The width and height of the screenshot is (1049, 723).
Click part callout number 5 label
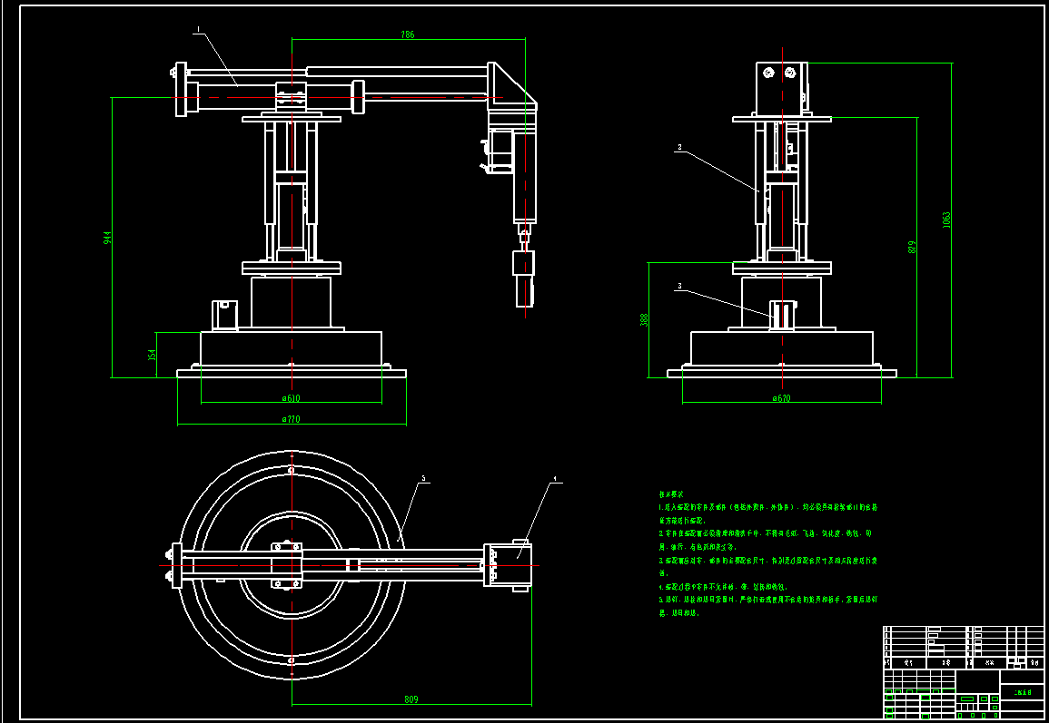423,479
